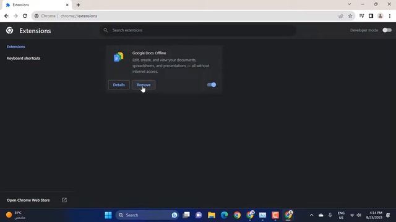Open the tab search chevron

point(349,4)
